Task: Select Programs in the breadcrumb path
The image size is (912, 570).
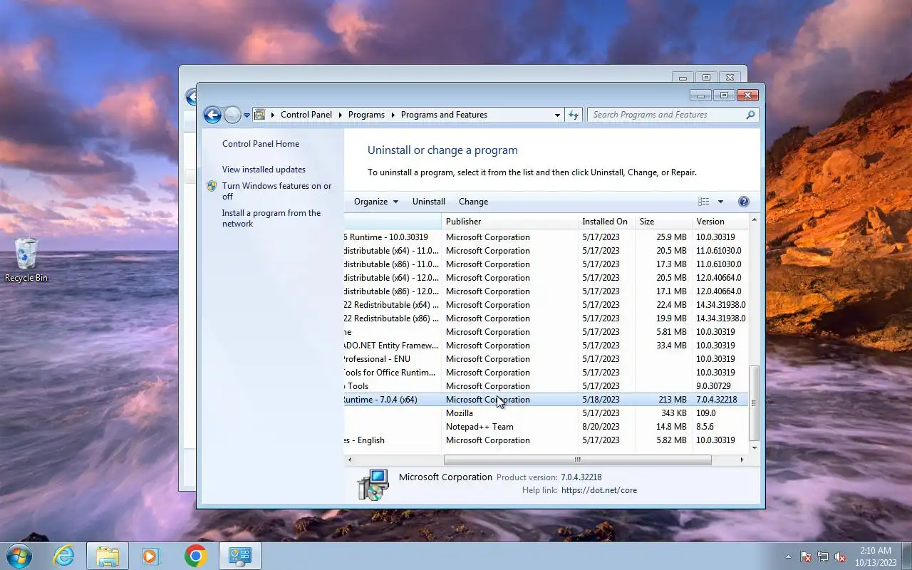Action: tap(366, 115)
